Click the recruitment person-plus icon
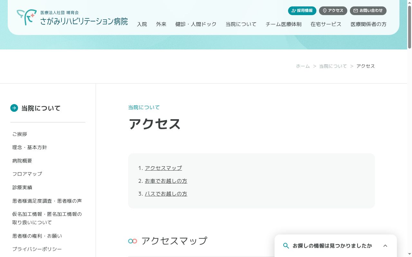Image resolution: width=412 pixels, height=257 pixels. point(294,11)
